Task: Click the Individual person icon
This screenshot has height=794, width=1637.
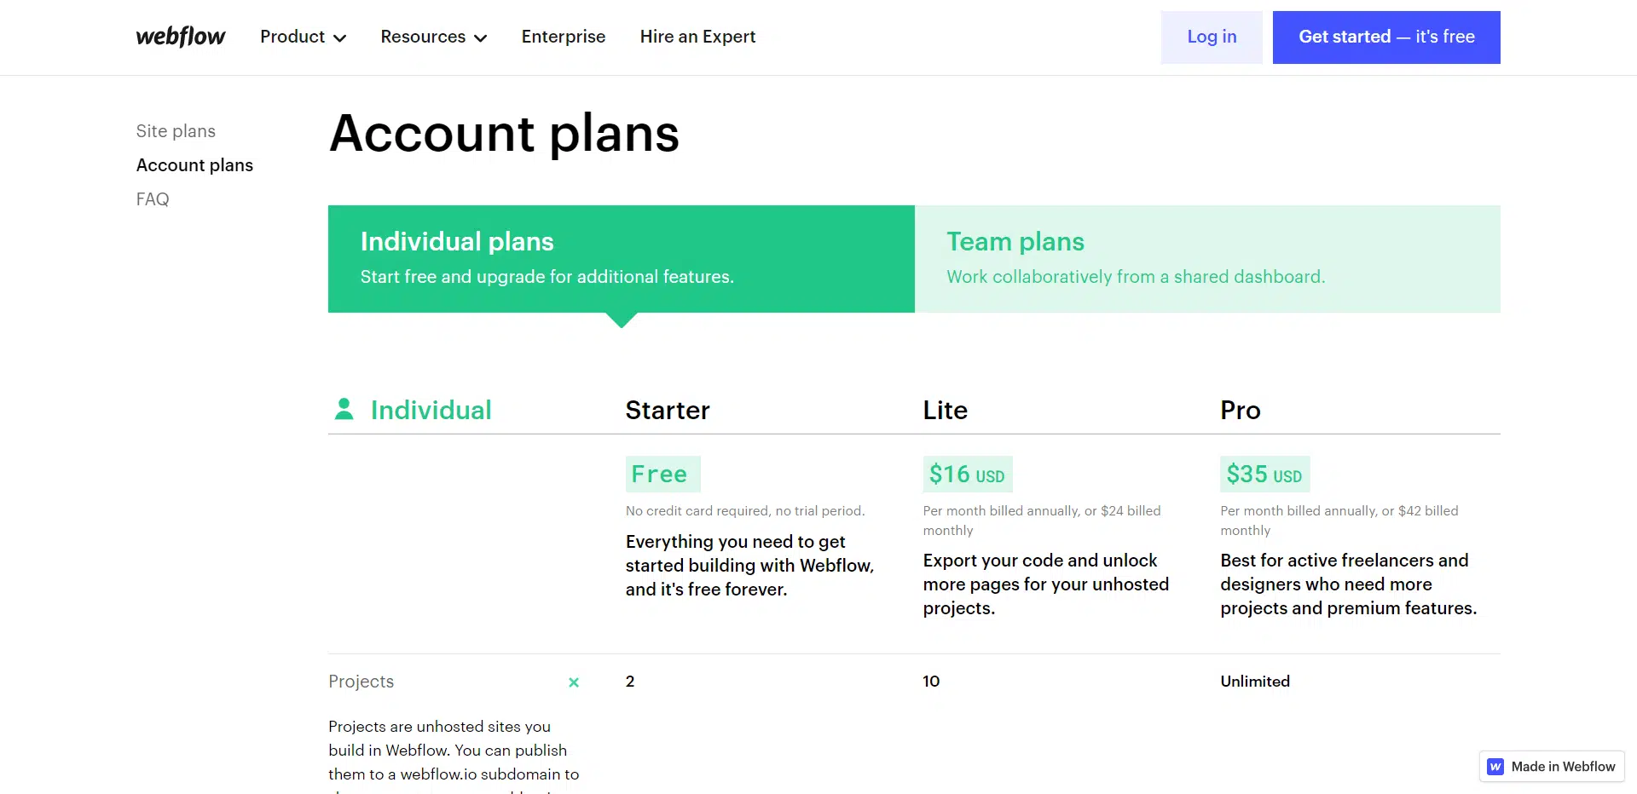Action: pos(344,410)
